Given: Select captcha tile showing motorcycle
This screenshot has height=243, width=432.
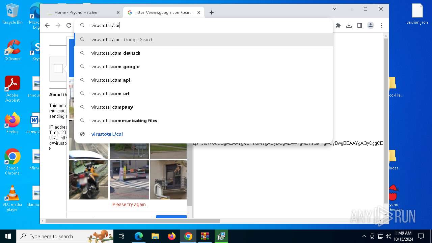Looking at the screenshot, I should [89, 180].
